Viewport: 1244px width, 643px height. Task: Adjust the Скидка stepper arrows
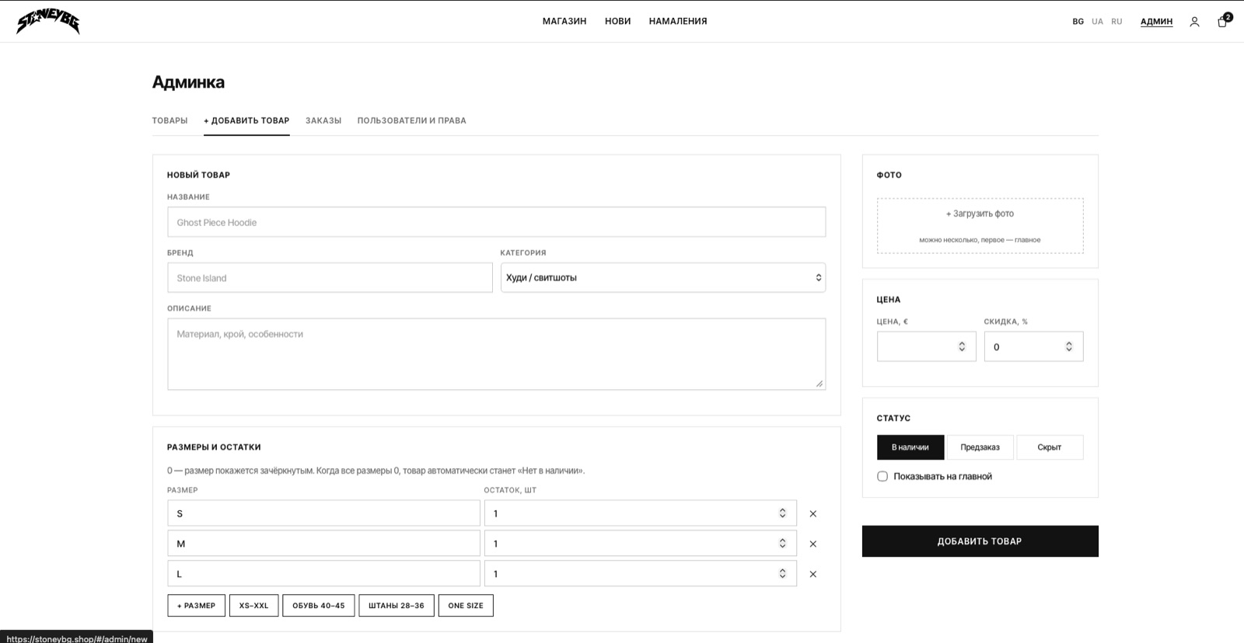(1069, 346)
